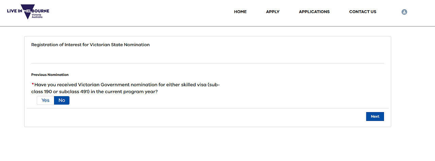Viewport: 435px width, 161px height.
Task: Click the separator line above the Next button
Action: coord(207,108)
